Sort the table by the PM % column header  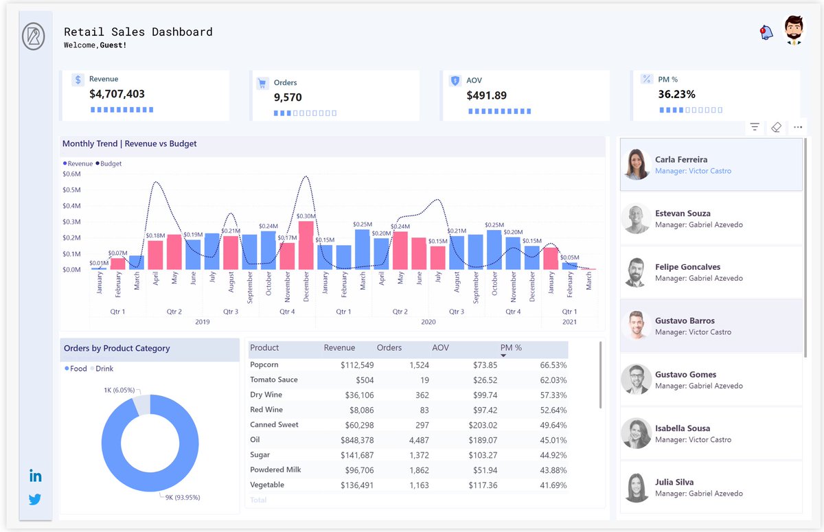(x=511, y=348)
